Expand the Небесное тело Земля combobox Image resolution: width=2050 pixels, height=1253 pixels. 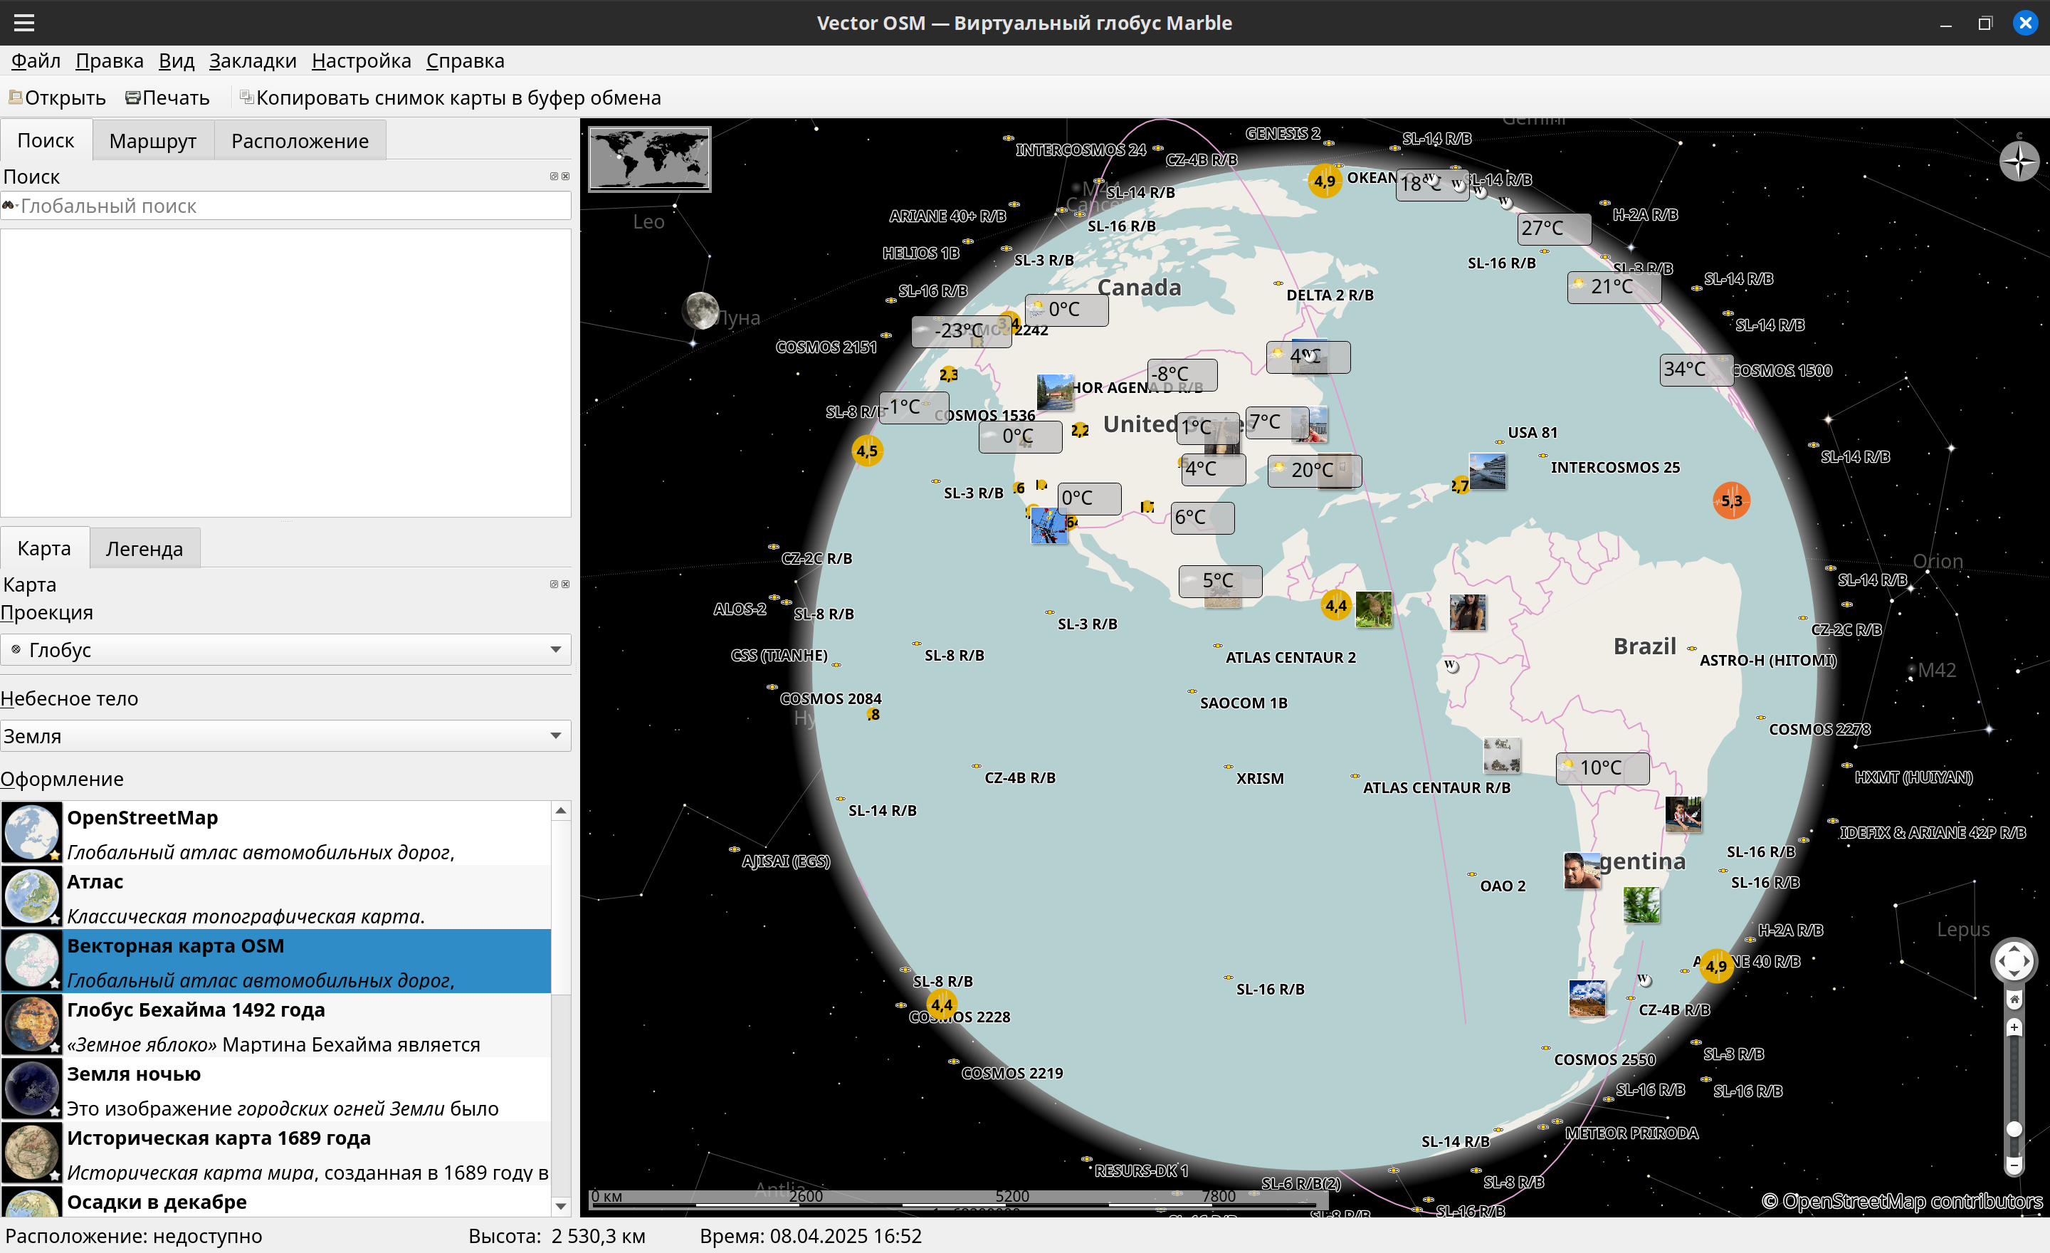(x=285, y=735)
